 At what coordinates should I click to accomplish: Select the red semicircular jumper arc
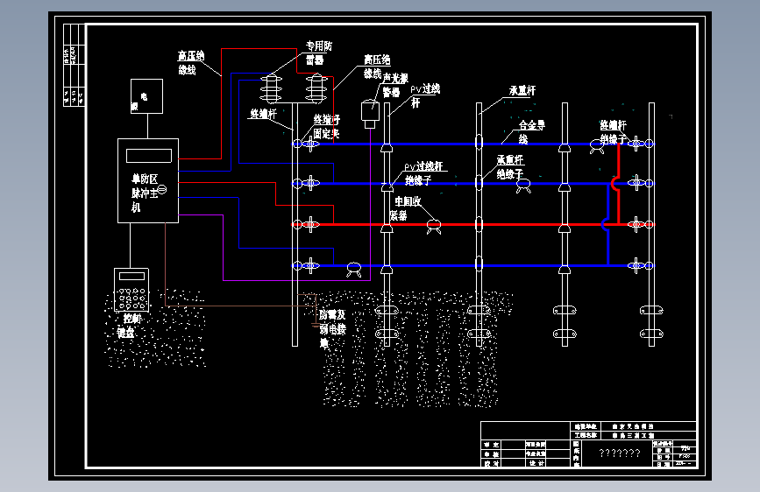coord(614,184)
